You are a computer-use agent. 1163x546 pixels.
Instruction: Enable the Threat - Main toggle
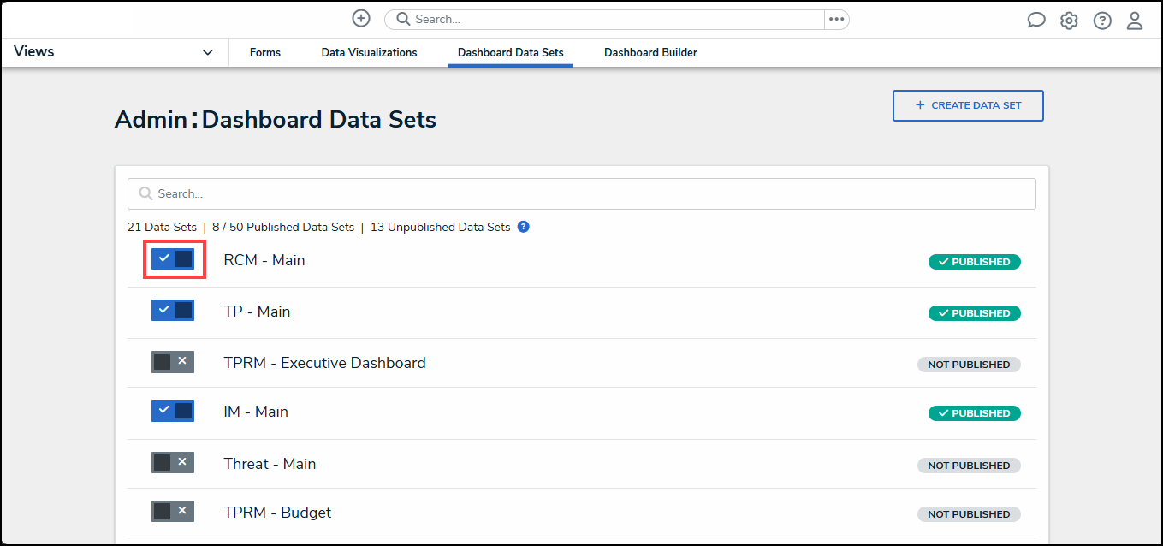tap(173, 463)
